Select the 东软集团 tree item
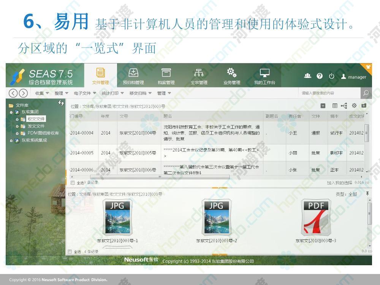The width and height of the screenshot is (380, 285). 30,112
